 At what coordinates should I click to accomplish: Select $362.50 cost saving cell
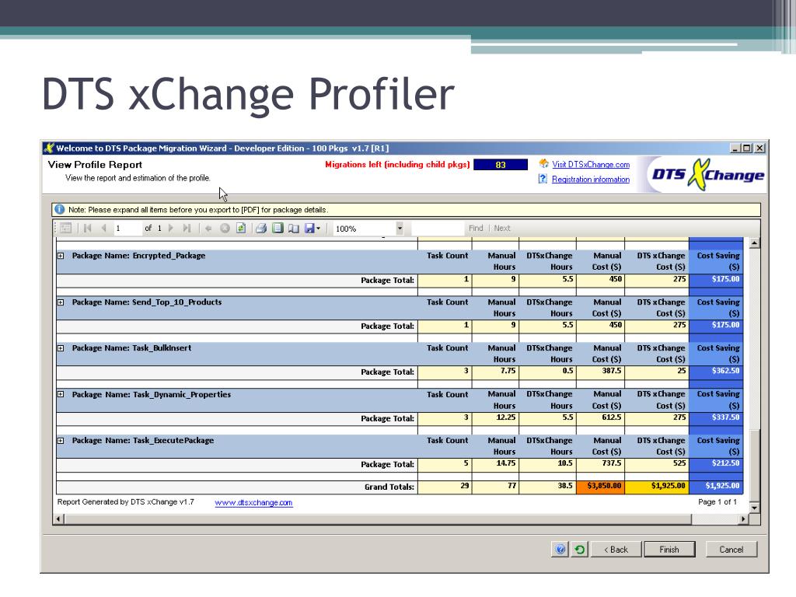716,371
